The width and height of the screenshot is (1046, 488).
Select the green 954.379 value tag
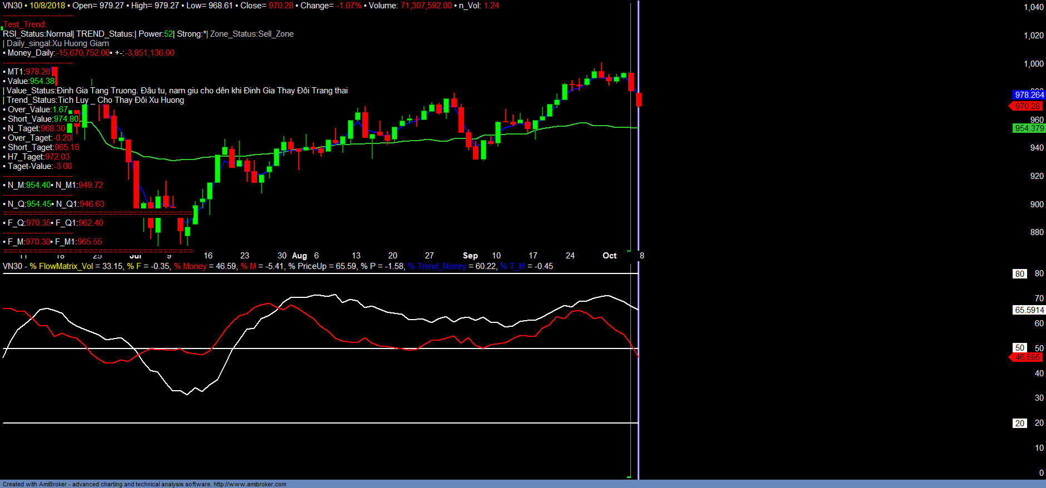pyautogui.click(x=1029, y=128)
